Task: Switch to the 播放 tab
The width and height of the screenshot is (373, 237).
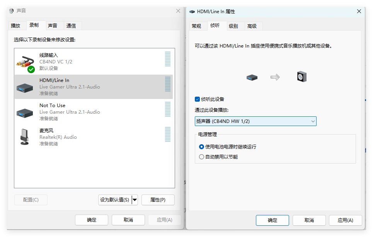Action: tap(15, 26)
